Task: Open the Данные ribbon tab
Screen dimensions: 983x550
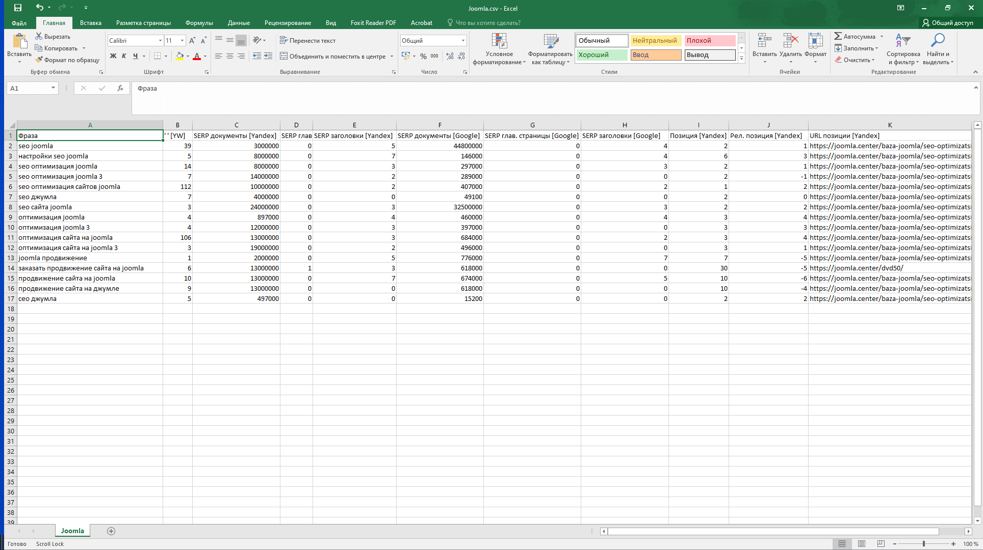Action: pos(239,23)
